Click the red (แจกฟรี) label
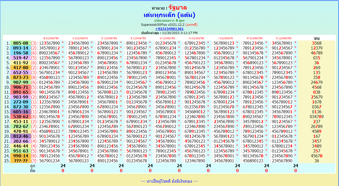The height and width of the screenshot is (186, 339). pos(191,25)
